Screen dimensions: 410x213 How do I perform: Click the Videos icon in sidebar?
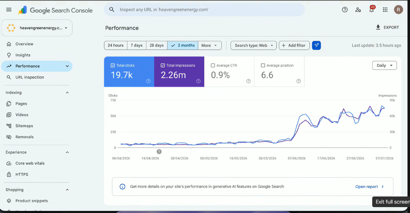point(9,115)
